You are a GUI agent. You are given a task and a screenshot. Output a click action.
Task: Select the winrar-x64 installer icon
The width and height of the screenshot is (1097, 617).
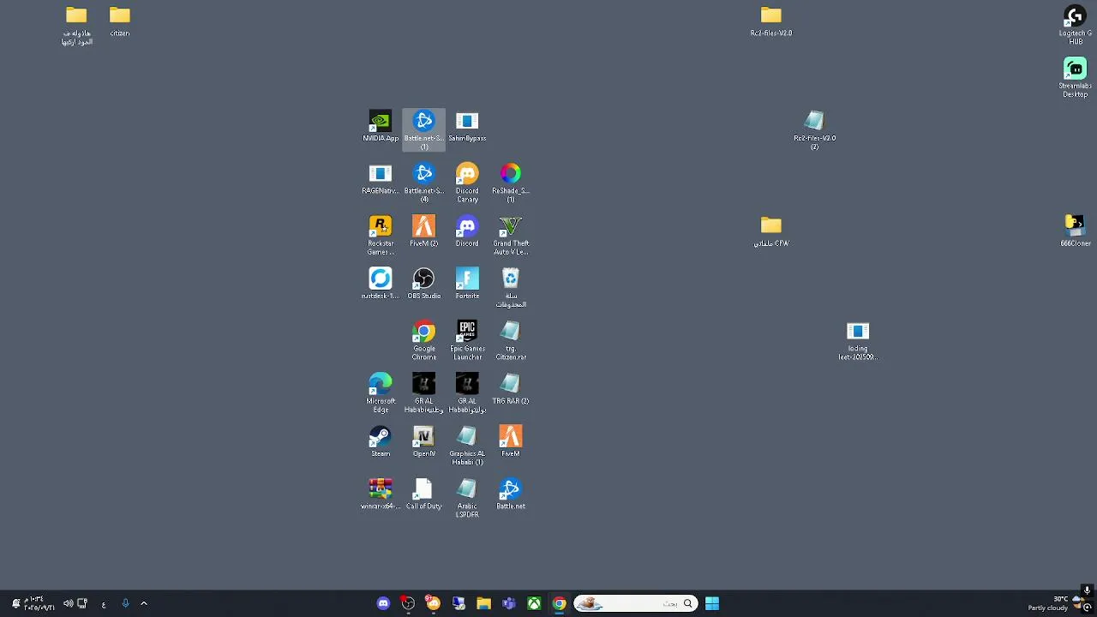pos(381,493)
